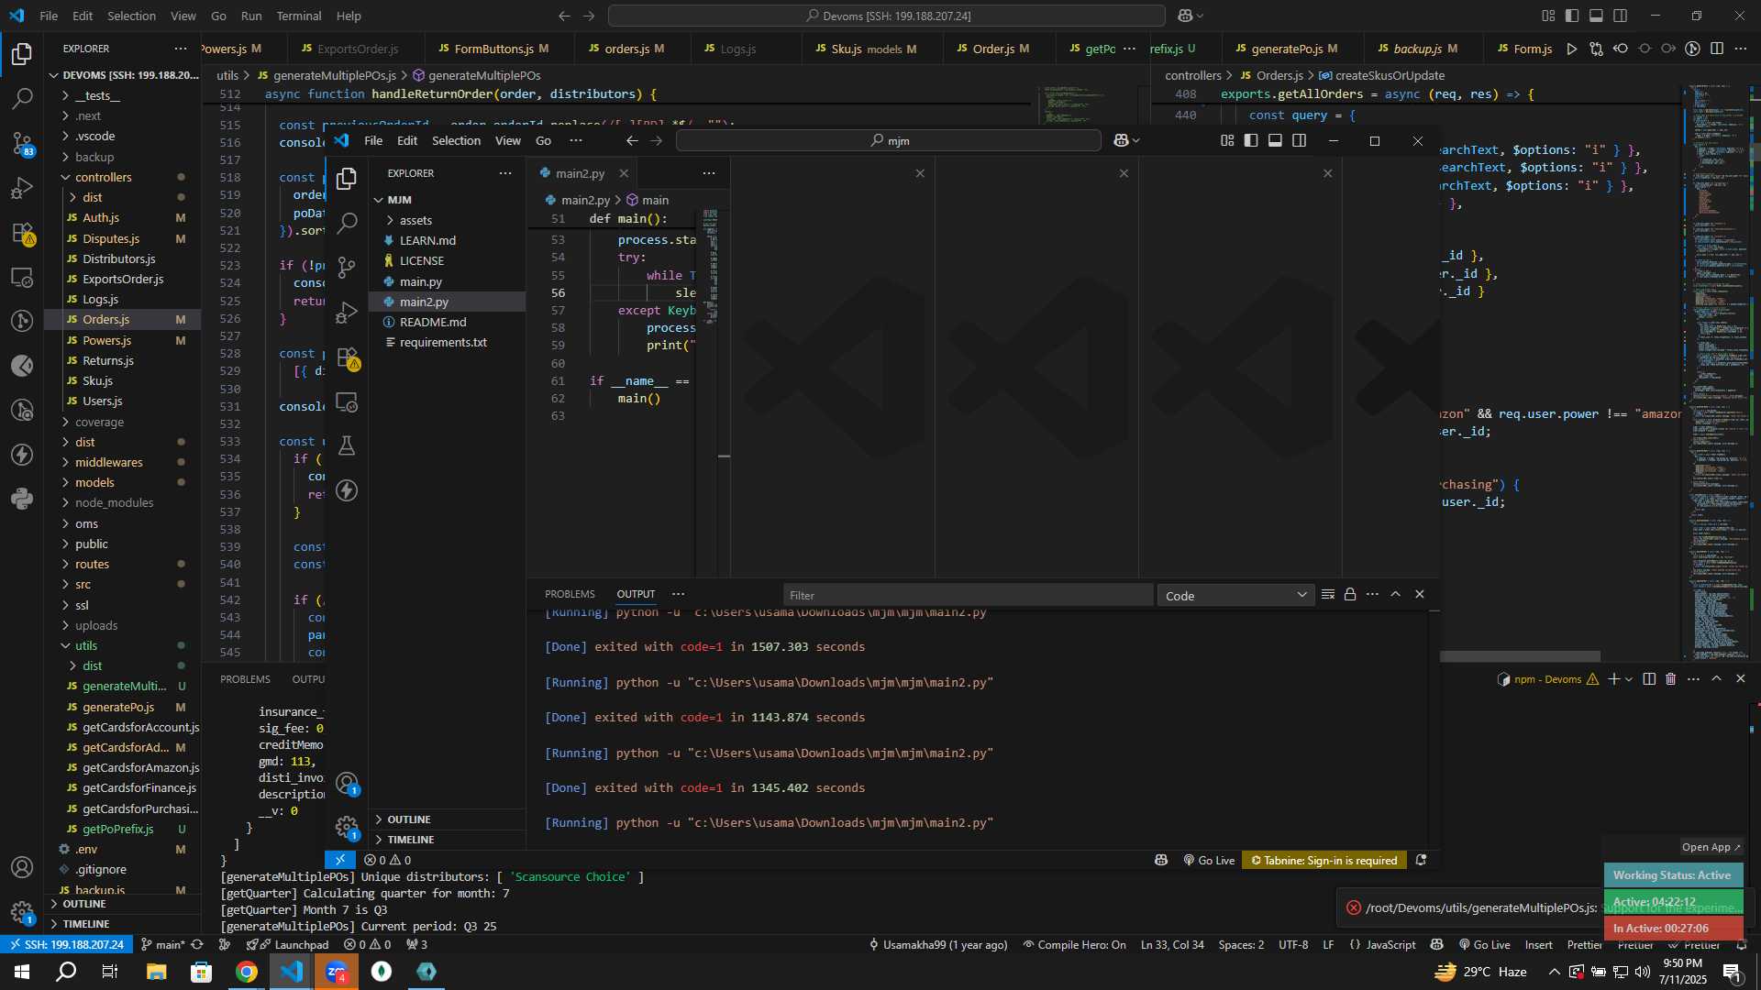Expand node_modules folder in Devoms explorer

pyautogui.click(x=123, y=502)
